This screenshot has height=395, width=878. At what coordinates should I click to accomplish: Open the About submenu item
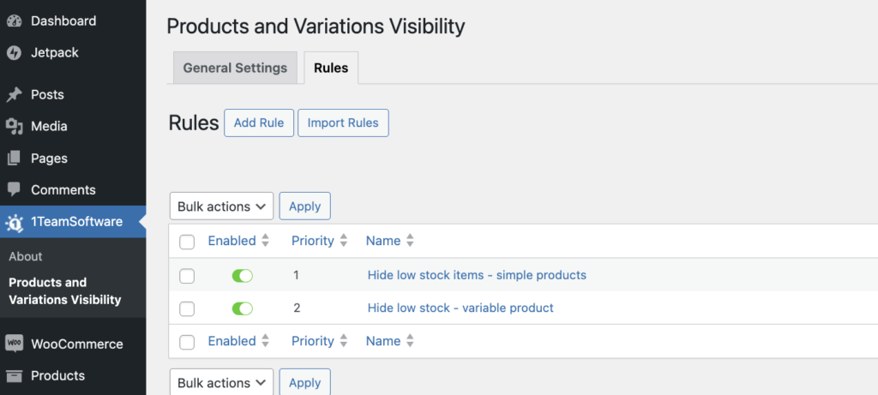point(26,256)
